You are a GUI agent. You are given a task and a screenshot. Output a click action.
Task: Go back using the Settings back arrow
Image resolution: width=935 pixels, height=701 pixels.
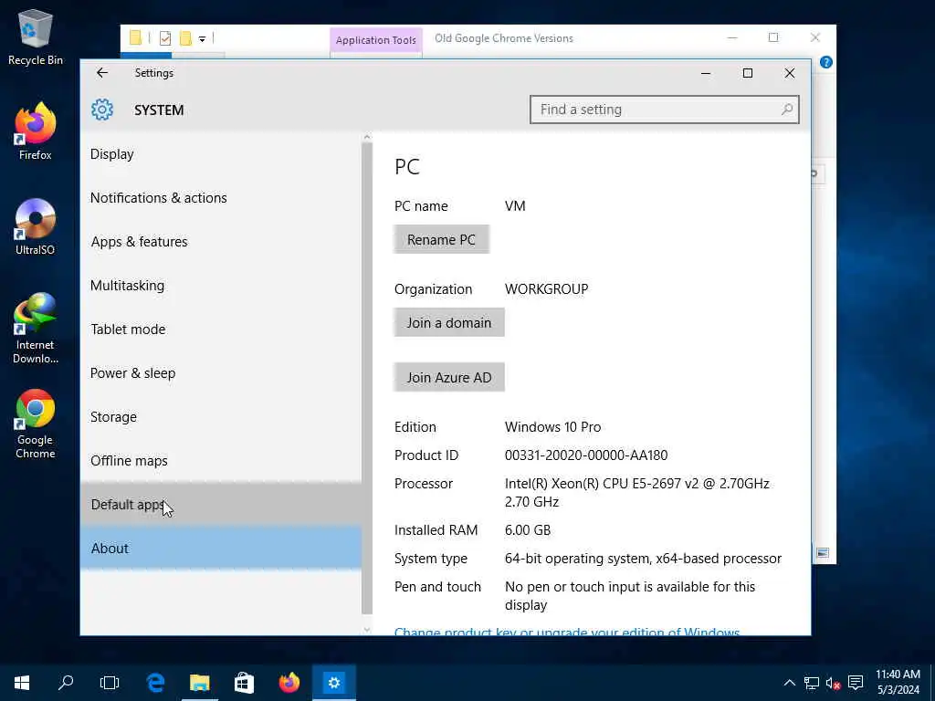[102, 73]
